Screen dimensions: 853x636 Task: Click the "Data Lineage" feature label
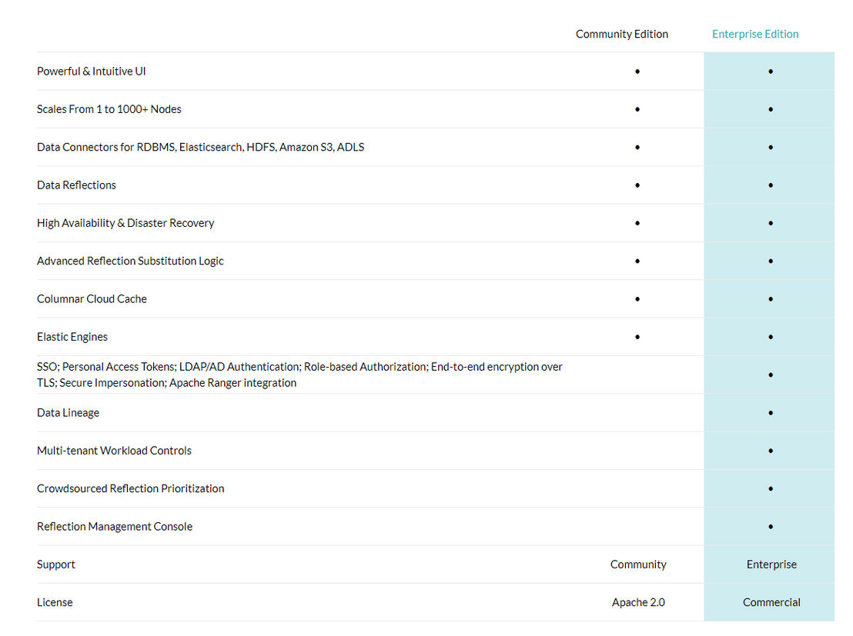click(x=68, y=412)
